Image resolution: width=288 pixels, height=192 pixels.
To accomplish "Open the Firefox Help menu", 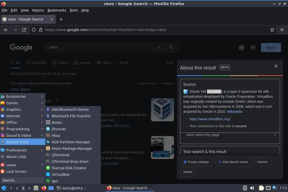I will click(x=85, y=10).
